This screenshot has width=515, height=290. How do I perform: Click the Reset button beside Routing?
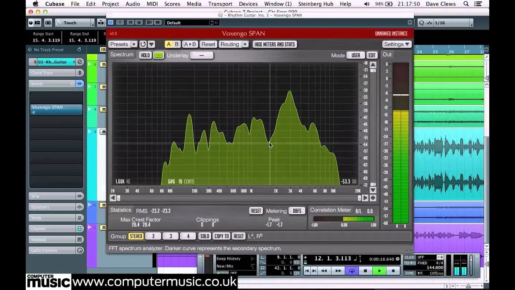click(x=208, y=44)
